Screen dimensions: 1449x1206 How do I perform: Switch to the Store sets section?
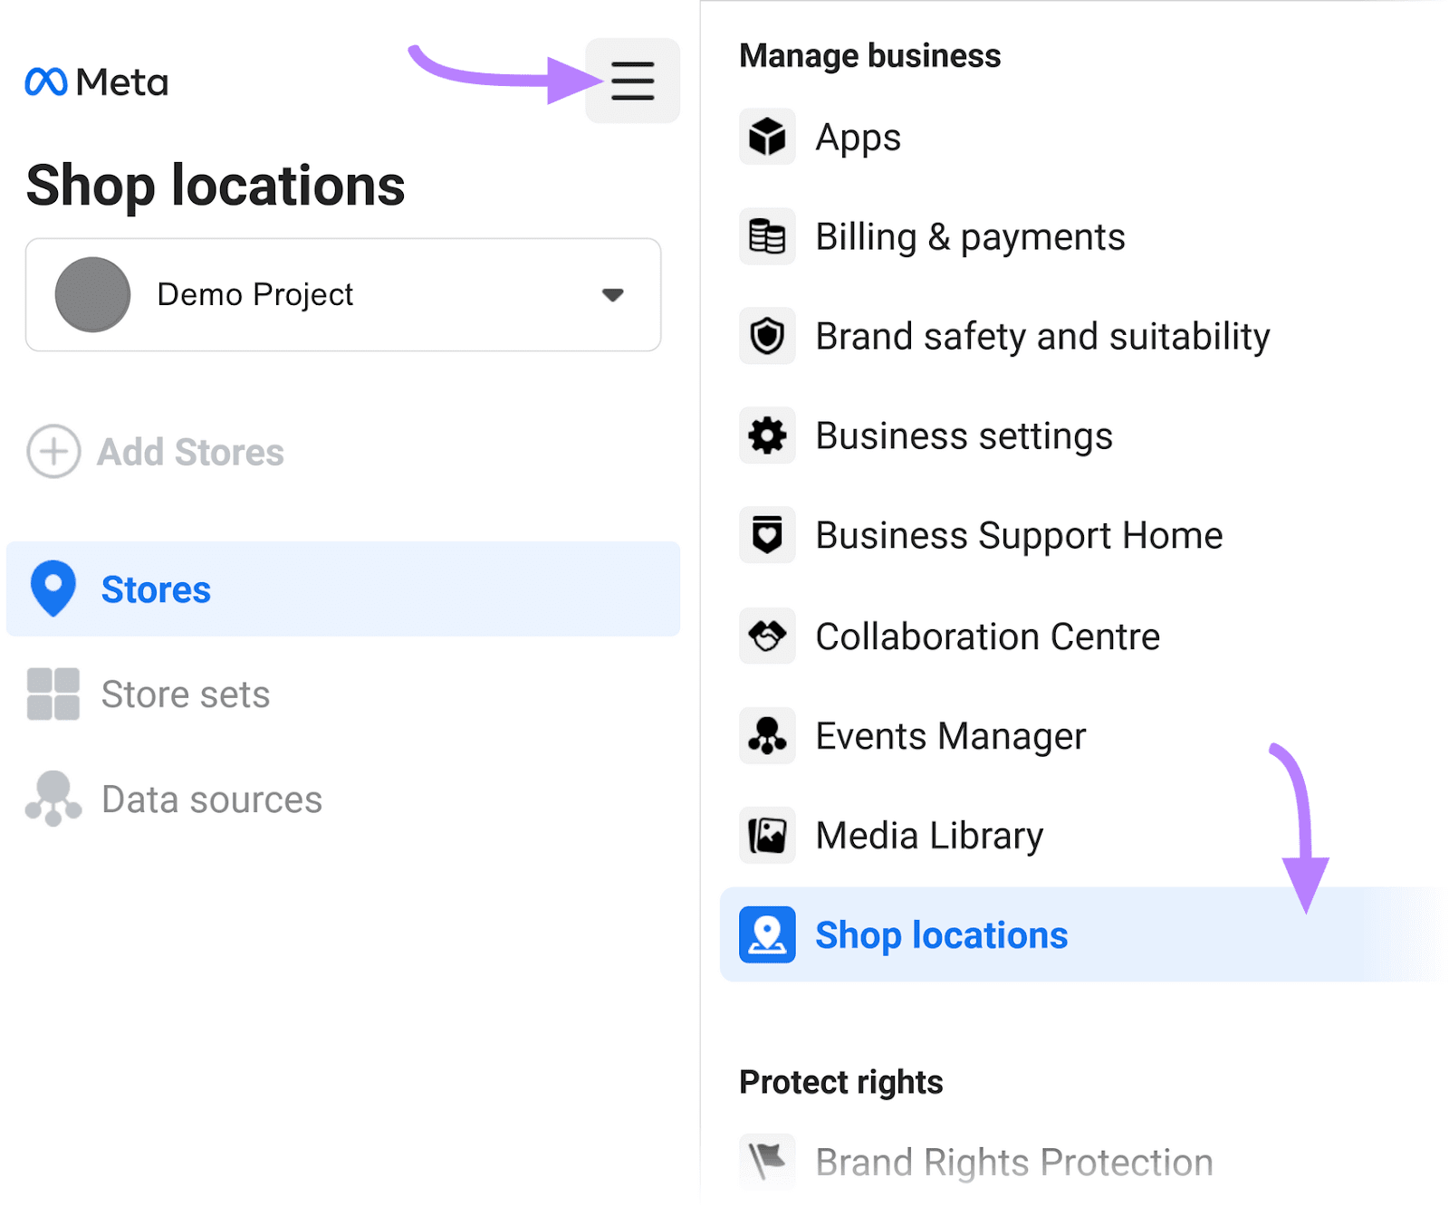tap(185, 694)
